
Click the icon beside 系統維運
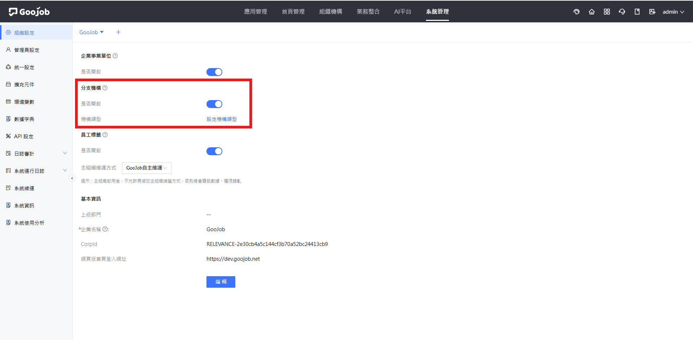click(8, 188)
